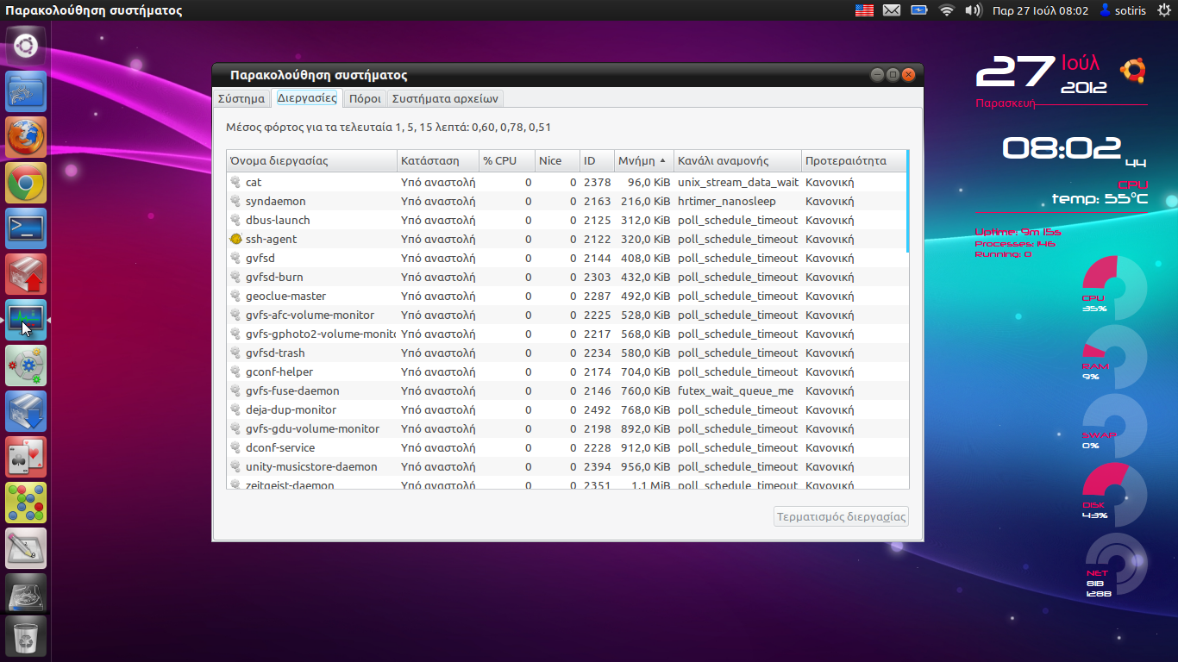Screen dimensions: 1178x662
Task: Click the ssh-agent process icon
Action: coord(235,239)
